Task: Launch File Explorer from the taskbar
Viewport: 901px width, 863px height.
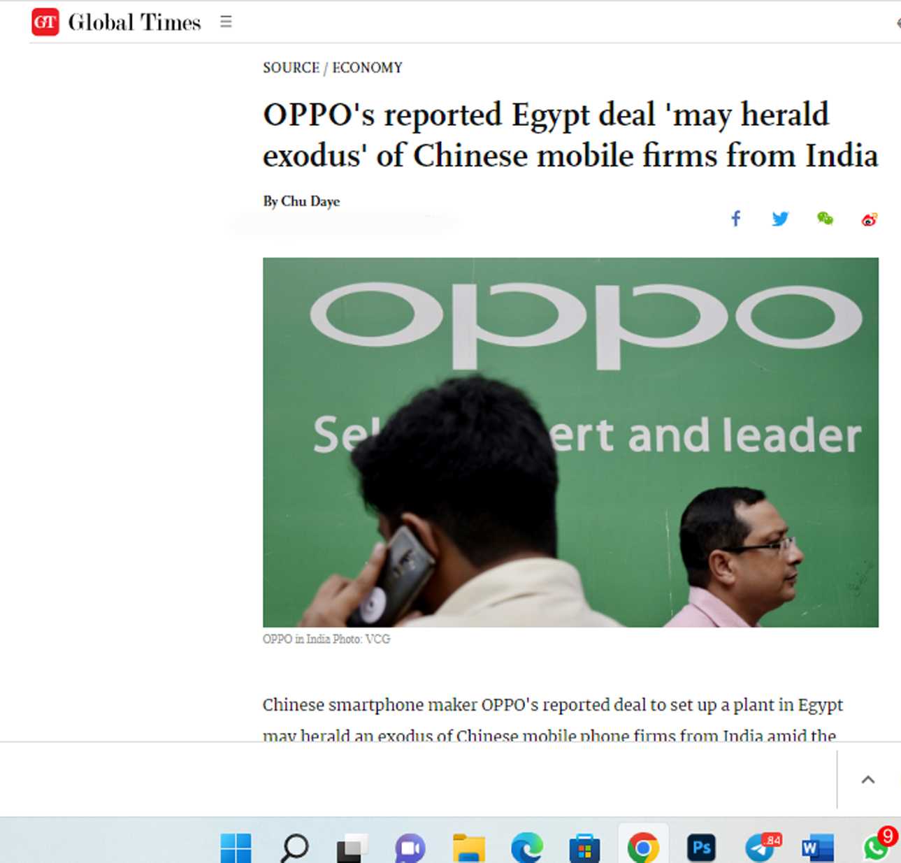Action: pos(469,848)
